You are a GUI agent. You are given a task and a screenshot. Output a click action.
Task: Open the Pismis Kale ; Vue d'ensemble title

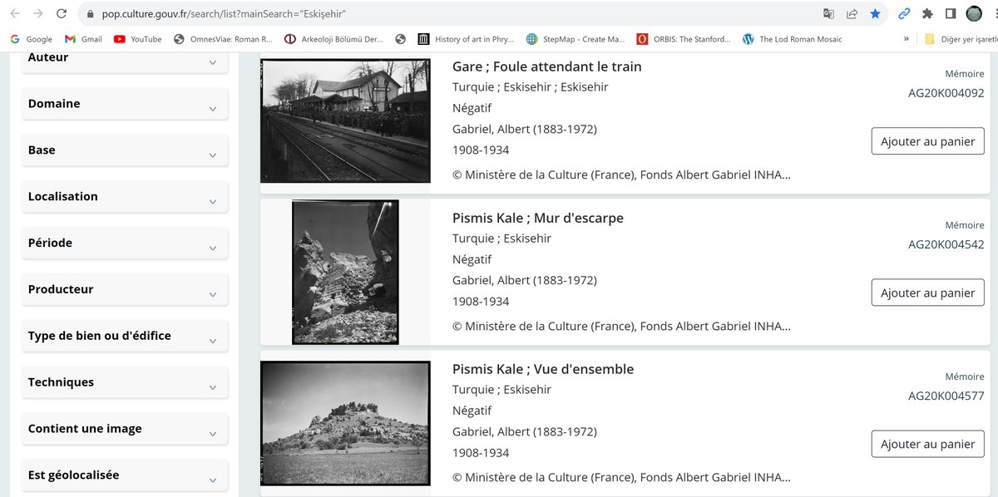pyautogui.click(x=543, y=369)
